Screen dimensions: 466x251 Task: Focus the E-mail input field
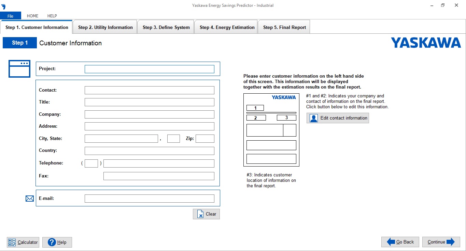[150, 199]
